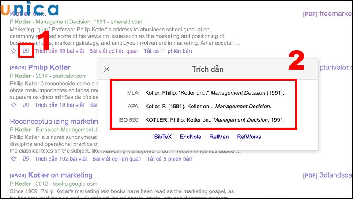
Task: Save the Management Decision 1991 result with star
Action: [x=14, y=51]
